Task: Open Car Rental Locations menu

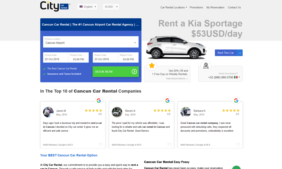Action: click(173, 8)
